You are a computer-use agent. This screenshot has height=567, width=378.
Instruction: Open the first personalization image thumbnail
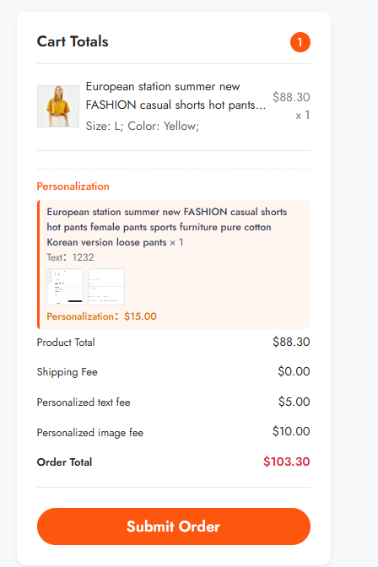pyautogui.click(x=65, y=287)
